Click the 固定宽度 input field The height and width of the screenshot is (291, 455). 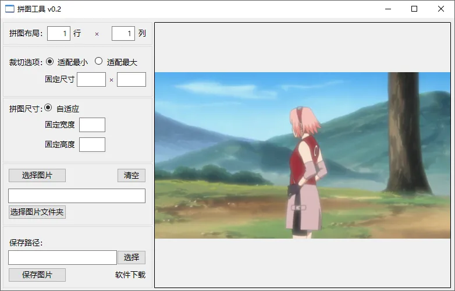coord(93,125)
